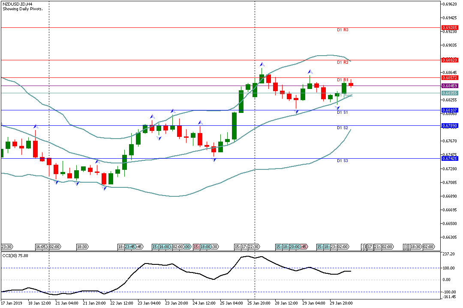Select the purple 0.68459 price tag
This screenshot has height=308, width=463.
coord(449,86)
